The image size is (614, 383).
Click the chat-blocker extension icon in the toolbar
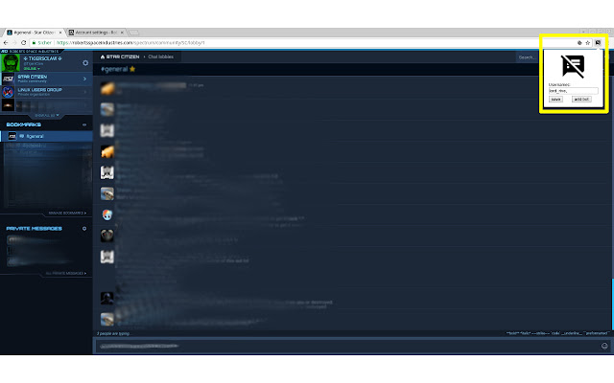point(598,42)
